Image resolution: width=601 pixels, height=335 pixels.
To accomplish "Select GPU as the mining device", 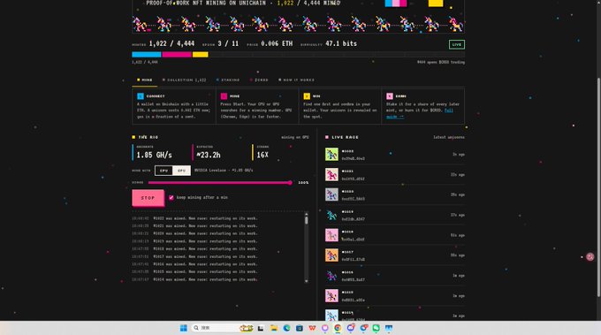I will pos(181,171).
